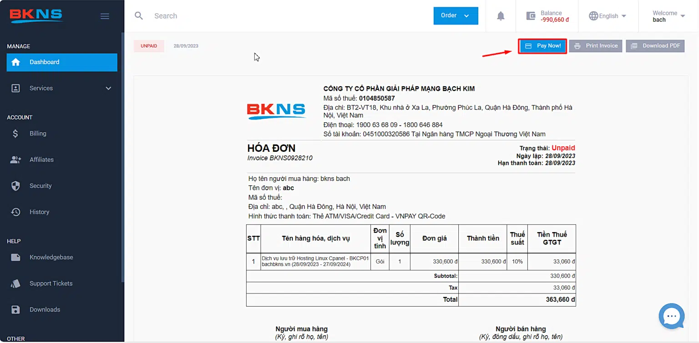699x343 pixels.
Task: Click the Balance wallet icon
Action: tap(531, 16)
